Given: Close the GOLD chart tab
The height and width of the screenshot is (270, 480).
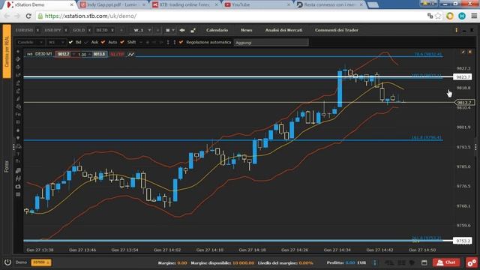Looking at the screenshot, I should (89, 30).
